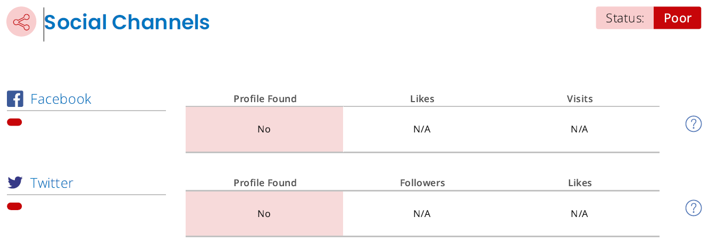This screenshot has height=250, width=709.
Task: Click the Social Channels heading
Action: tap(127, 22)
